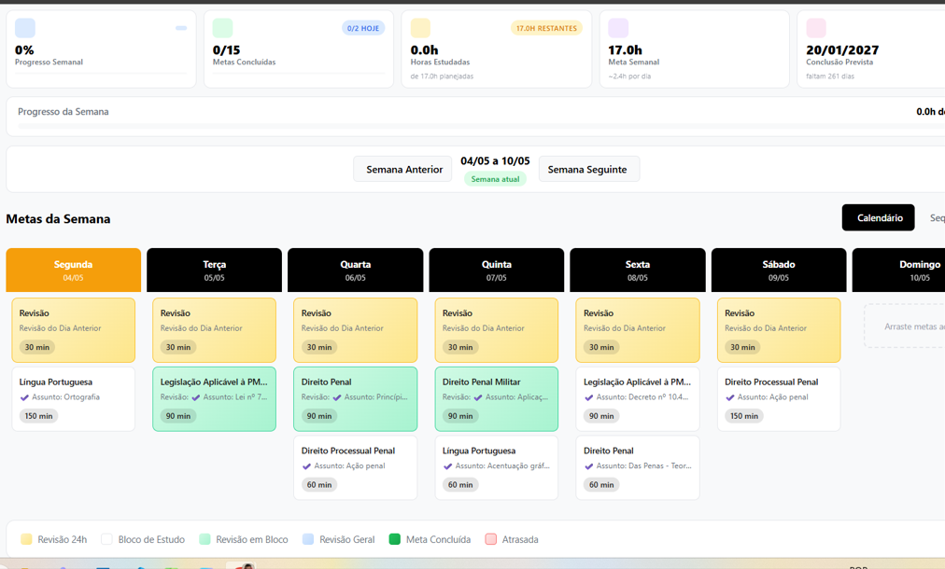Image resolution: width=945 pixels, height=569 pixels.
Task: Select the Segunda 04/05 day header
Action: tap(74, 270)
